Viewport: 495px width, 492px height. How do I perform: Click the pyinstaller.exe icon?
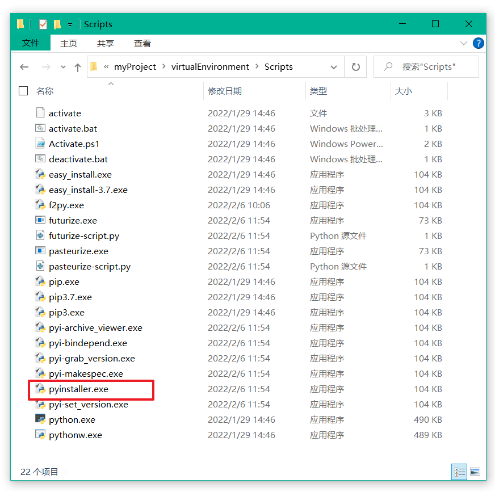tap(40, 389)
